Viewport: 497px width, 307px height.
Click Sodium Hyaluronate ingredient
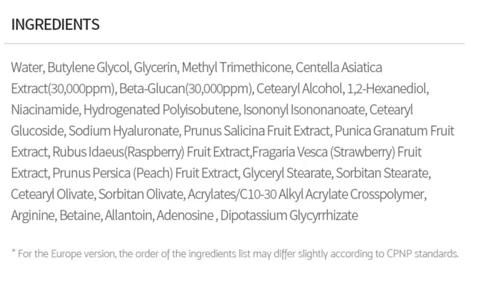(124, 131)
